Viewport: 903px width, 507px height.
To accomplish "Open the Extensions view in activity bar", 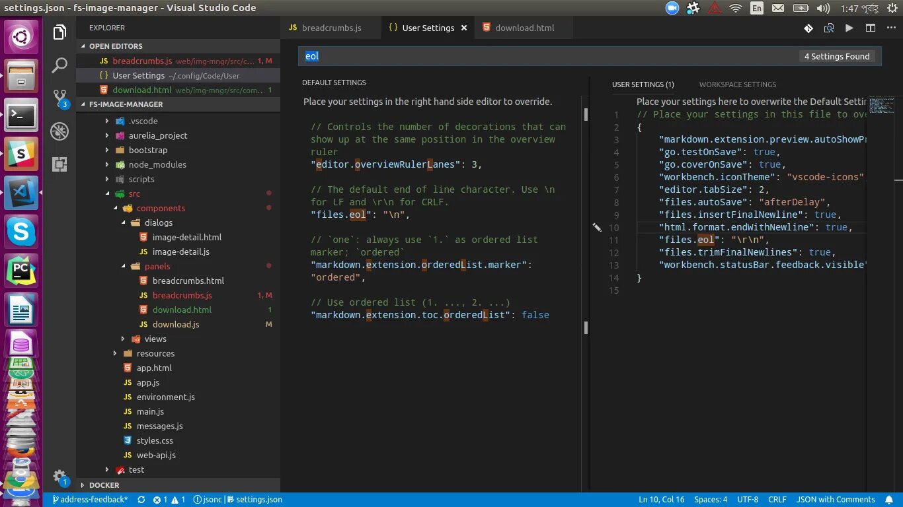I will coord(59,164).
